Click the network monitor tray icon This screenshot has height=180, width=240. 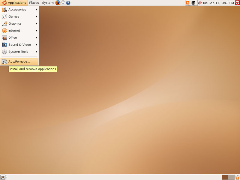193,3
